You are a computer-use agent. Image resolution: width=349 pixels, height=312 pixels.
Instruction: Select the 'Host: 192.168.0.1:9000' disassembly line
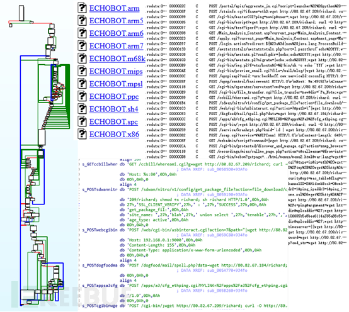click(161, 240)
